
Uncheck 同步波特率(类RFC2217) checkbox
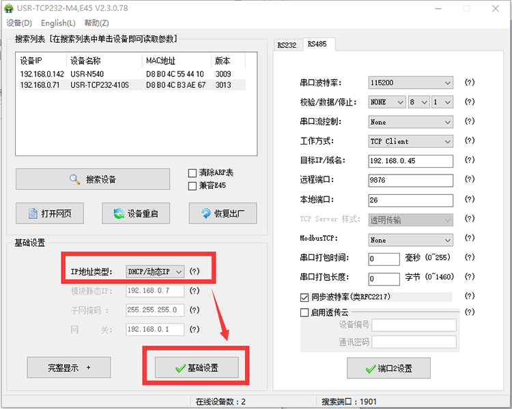[x=304, y=297]
